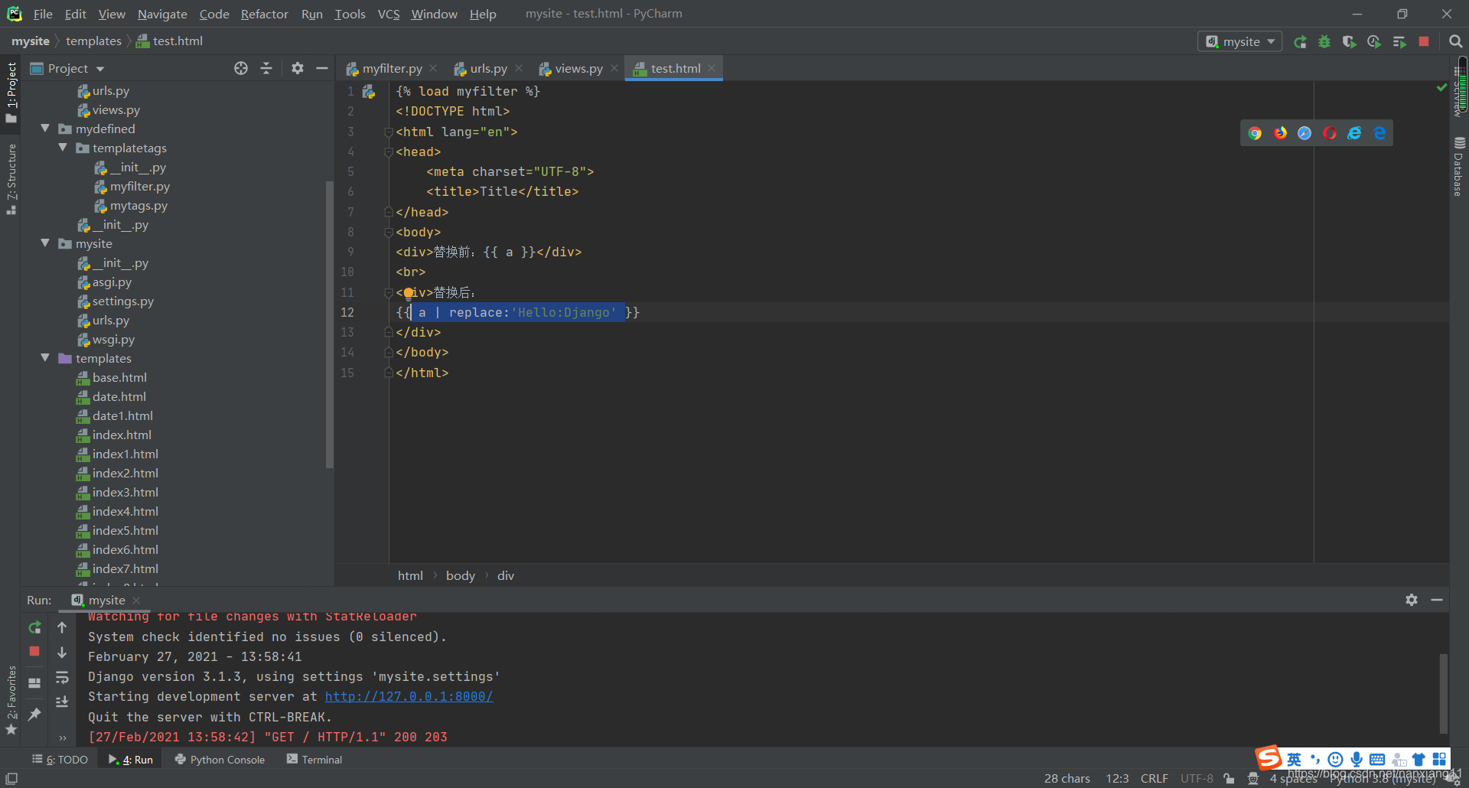
Task: Collapse the mydefined folder
Action: (45, 129)
